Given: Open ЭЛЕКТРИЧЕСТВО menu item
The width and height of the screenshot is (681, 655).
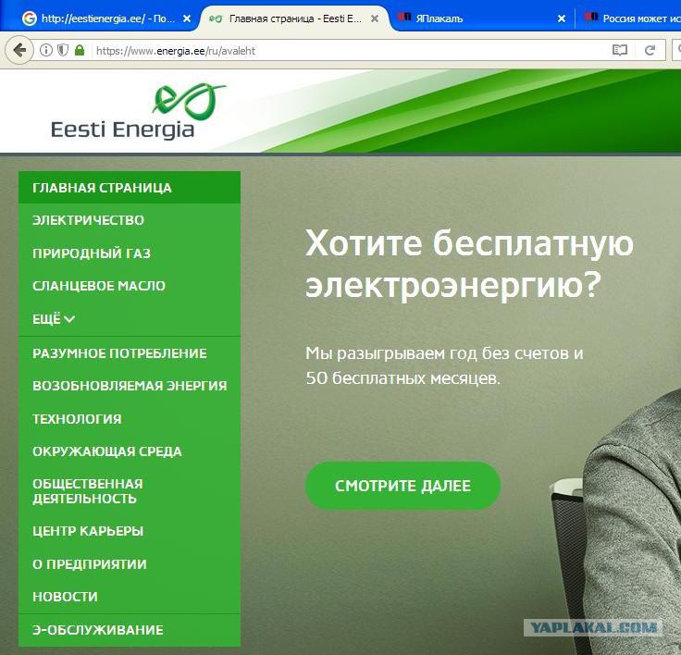Looking at the screenshot, I should pyautogui.click(x=130, y=220).
